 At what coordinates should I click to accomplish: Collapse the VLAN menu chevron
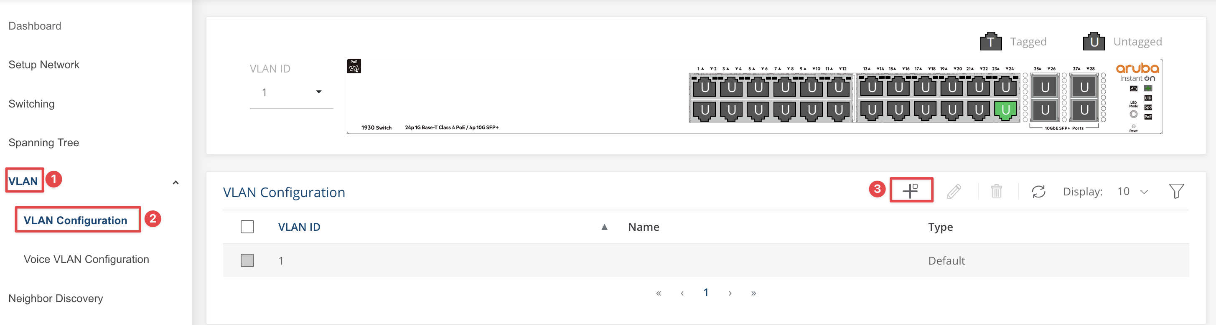pos(176,182)
